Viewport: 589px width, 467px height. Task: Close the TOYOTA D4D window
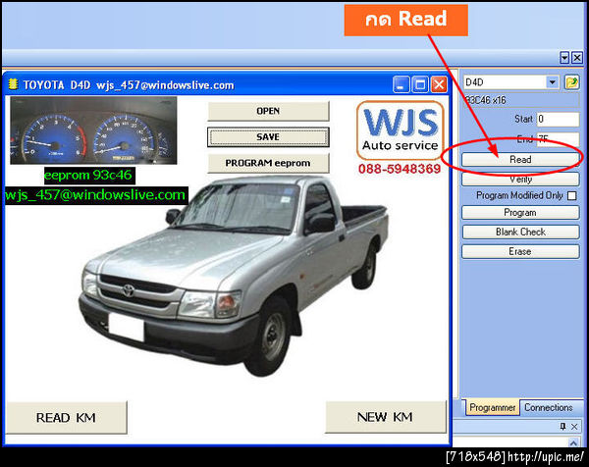(x=439, y=84)
